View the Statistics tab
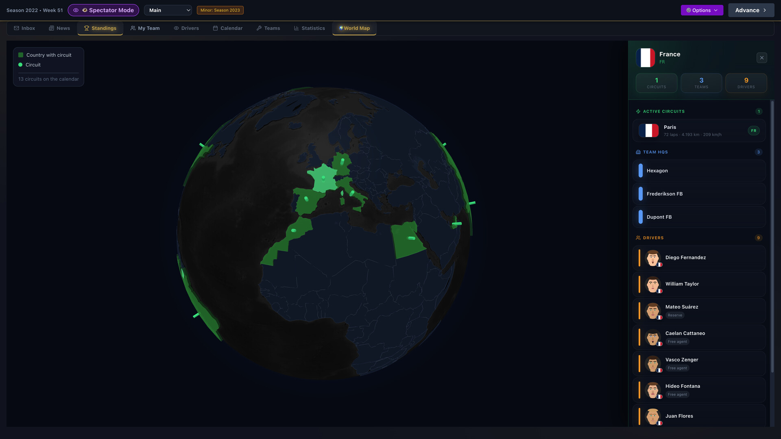Screen dimensions: 781x439 click(x=310, y=28)
